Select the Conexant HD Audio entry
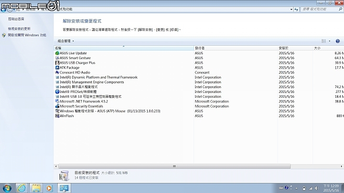 pos(75,72)
